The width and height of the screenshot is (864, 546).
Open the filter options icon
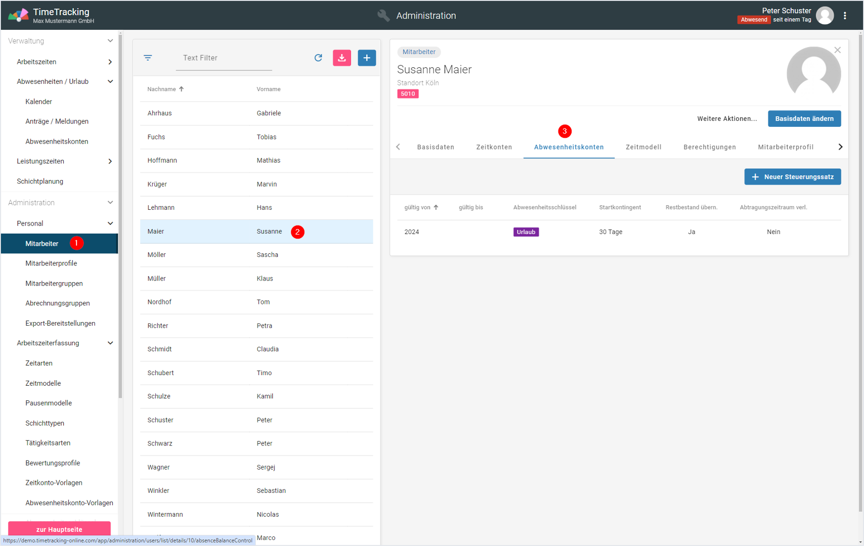(148, 58)
